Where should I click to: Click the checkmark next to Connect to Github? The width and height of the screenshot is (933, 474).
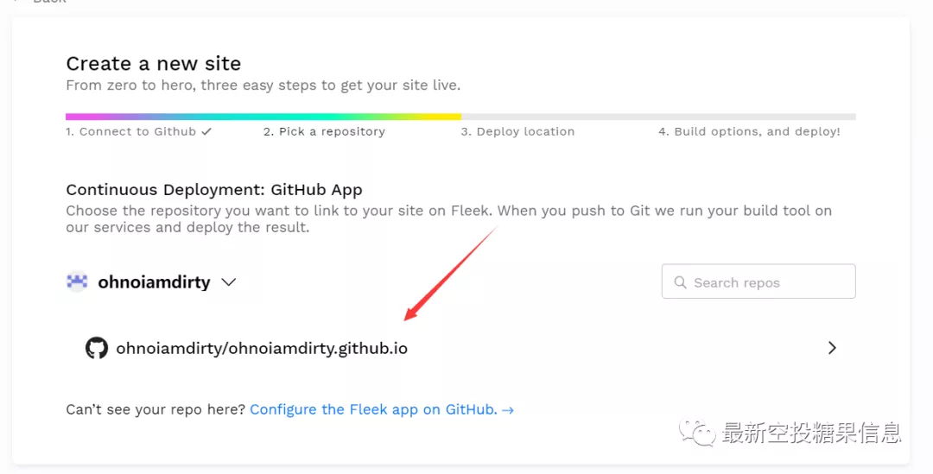pyautogui.click(x=206, y=131)
